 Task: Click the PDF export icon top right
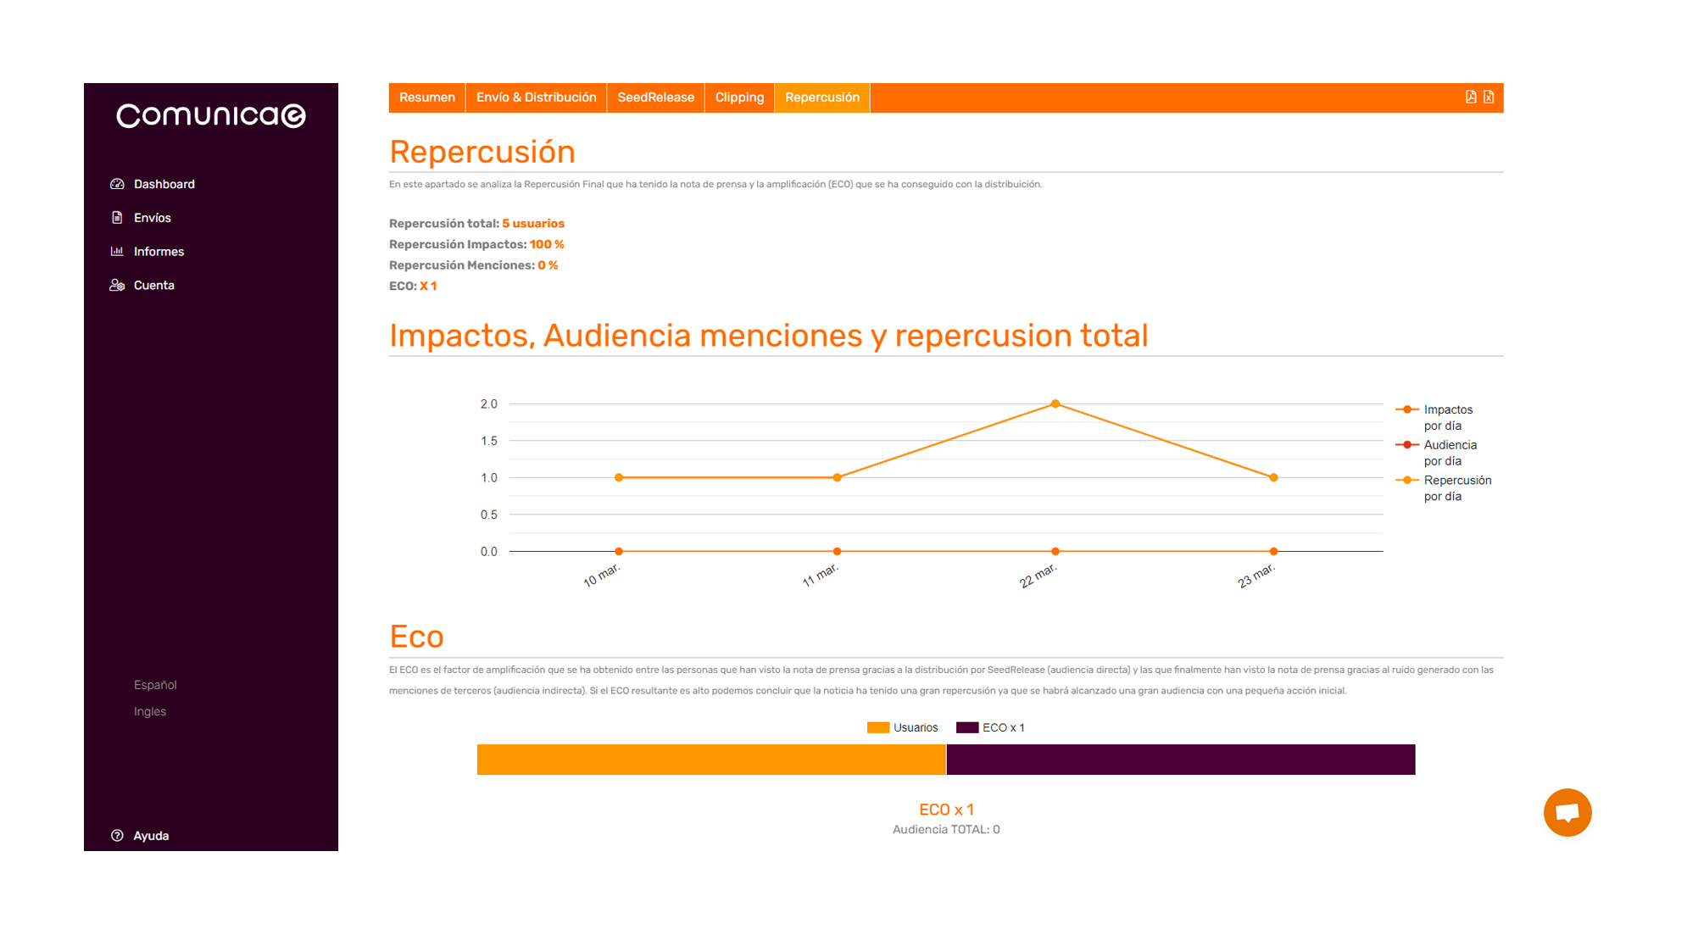(1471, 97)
